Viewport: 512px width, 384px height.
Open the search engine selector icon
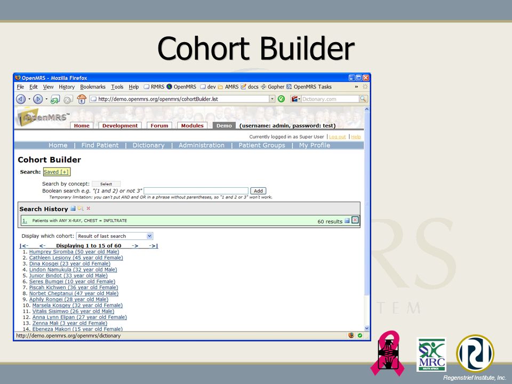pos(295,99)
